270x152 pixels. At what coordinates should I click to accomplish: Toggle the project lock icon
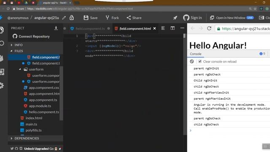[72, 18]
